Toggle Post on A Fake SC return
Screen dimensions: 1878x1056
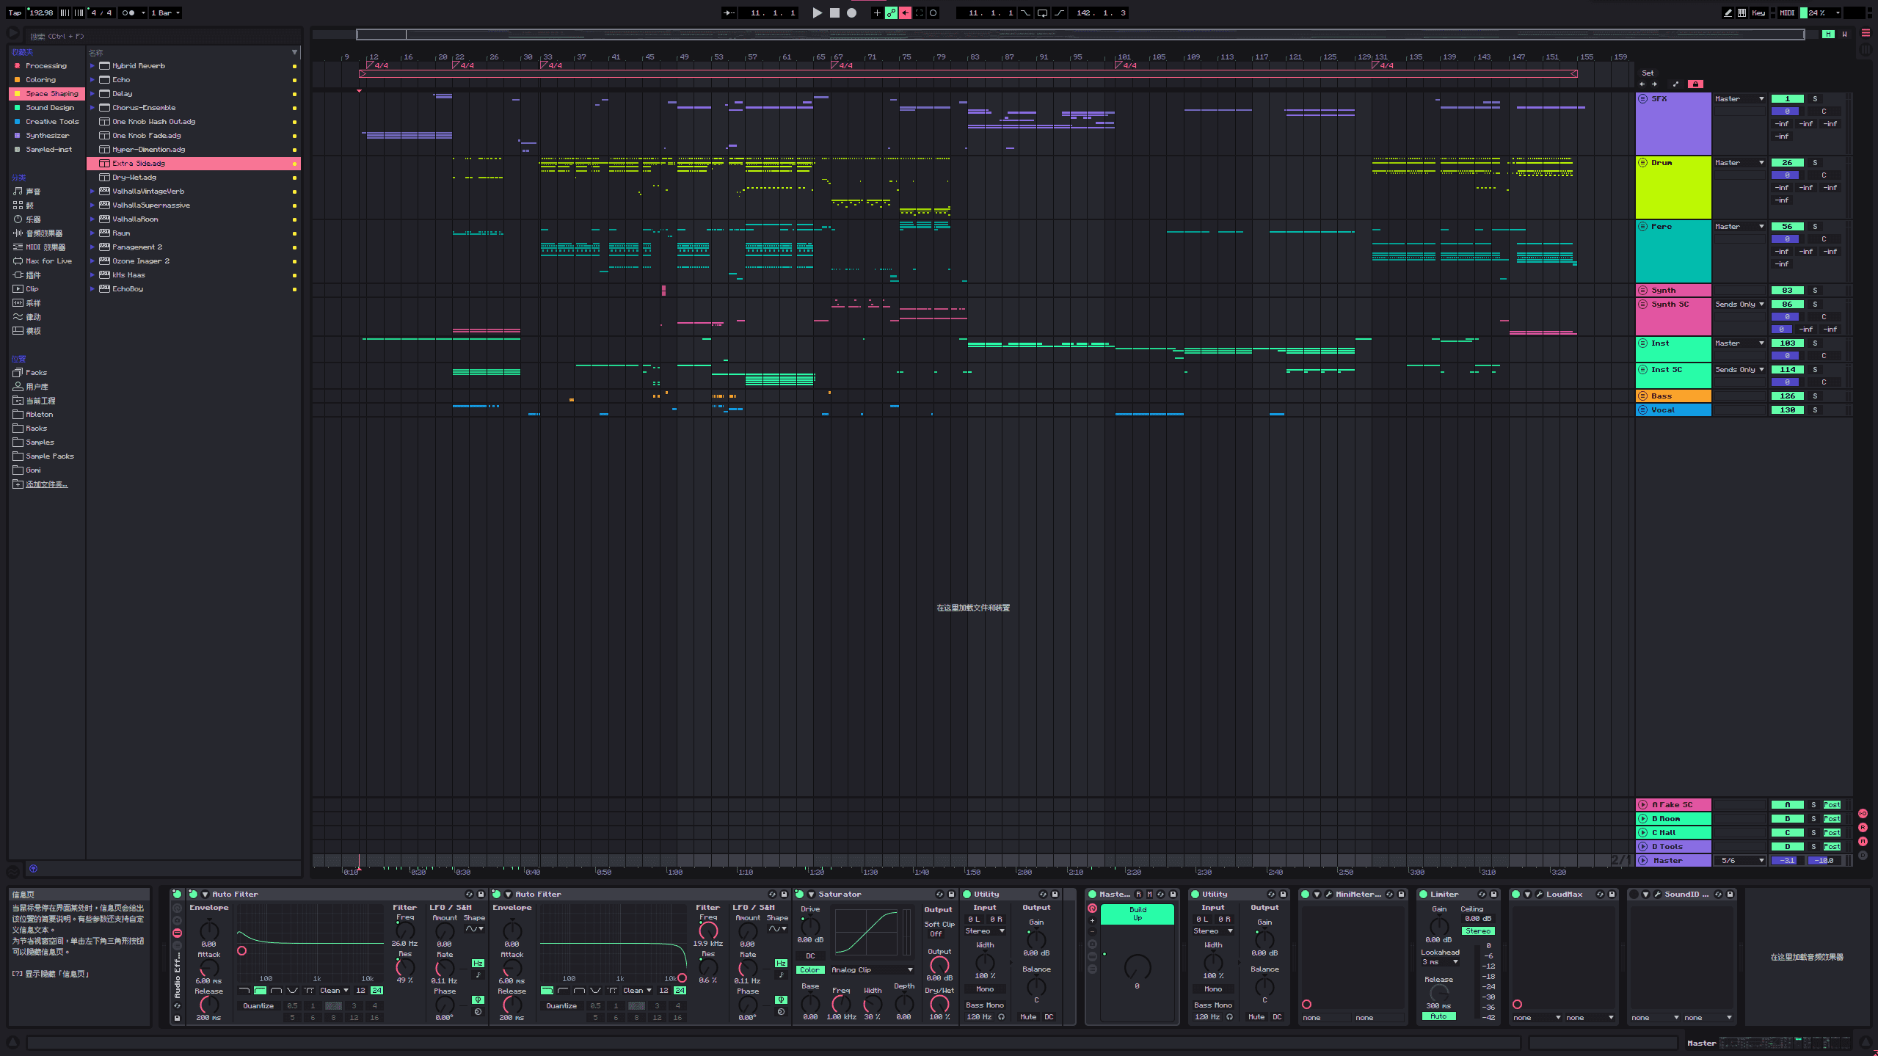(1832, 805)
